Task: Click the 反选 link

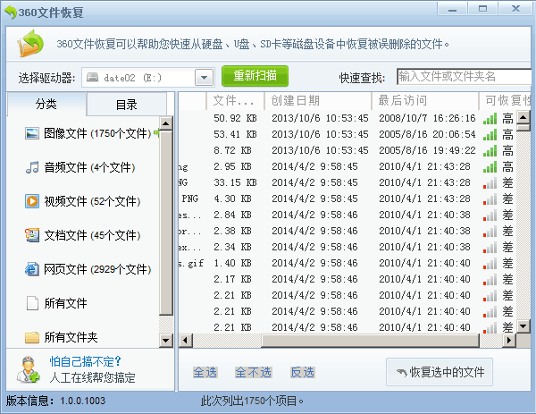Action: point(303,372)
